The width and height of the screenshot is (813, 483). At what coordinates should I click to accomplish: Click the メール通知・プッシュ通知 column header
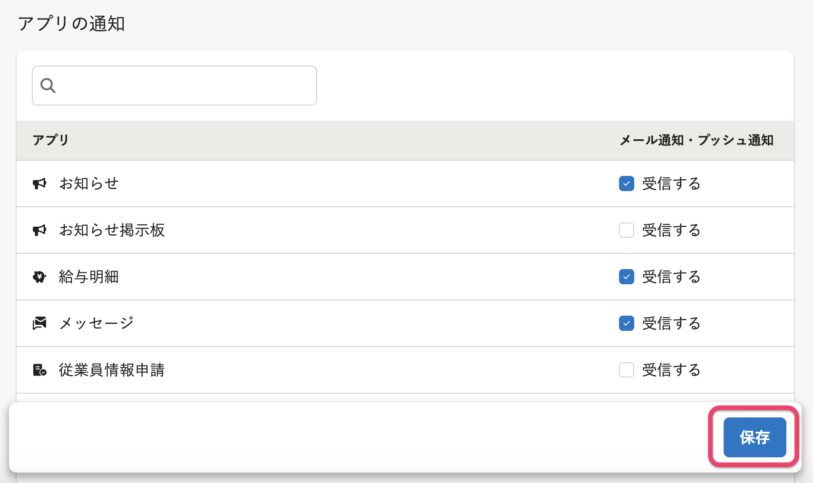click(x=697, y=140)
